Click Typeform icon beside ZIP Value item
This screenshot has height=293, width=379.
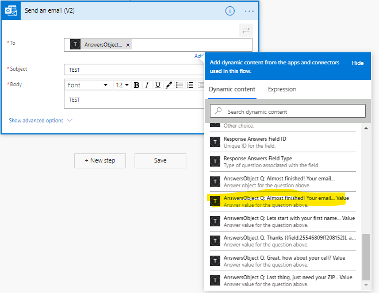click(x=215, y=280)
